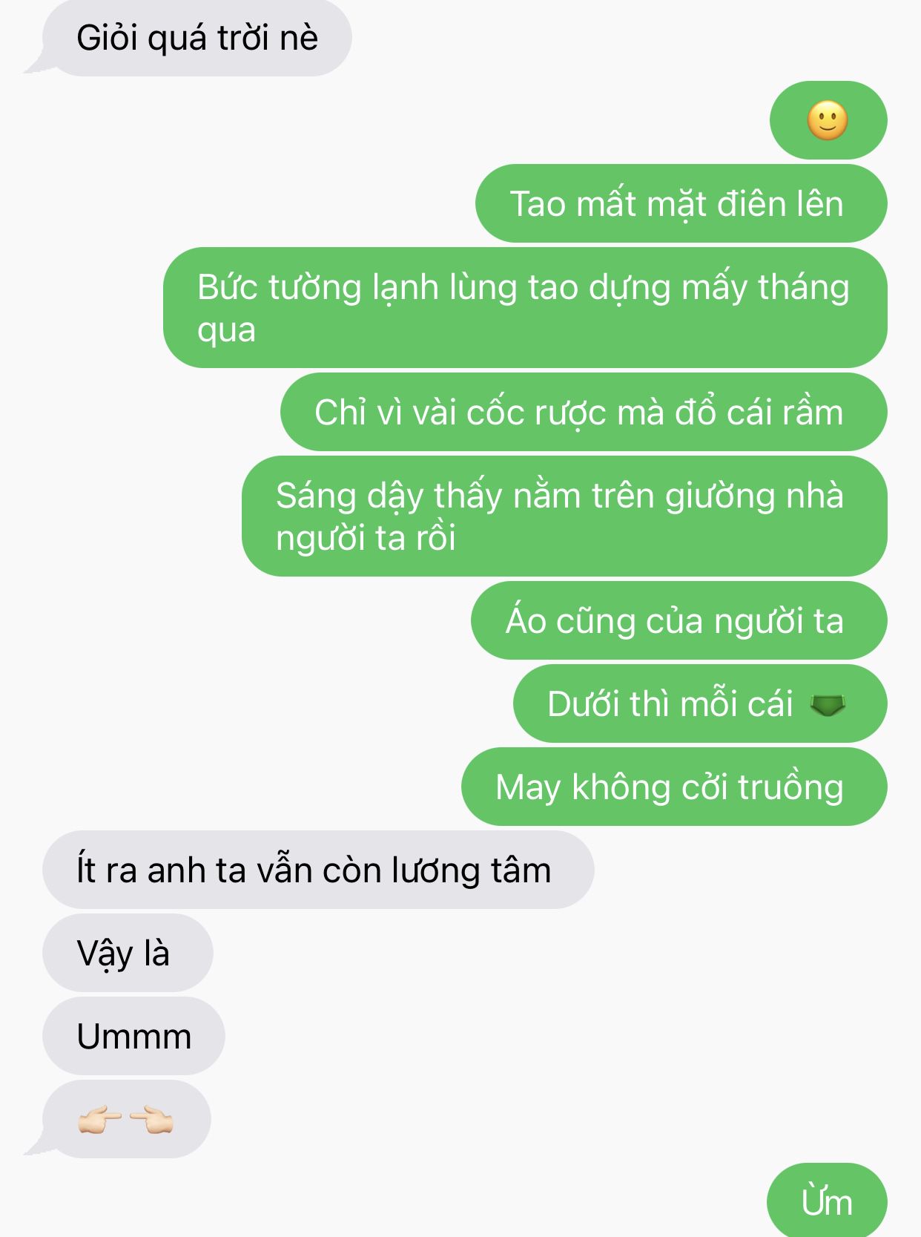Viewport: 921px width, 1237px height.
Task: Select the "Ừm" green reply bubble
Action: click(827, 1201)
